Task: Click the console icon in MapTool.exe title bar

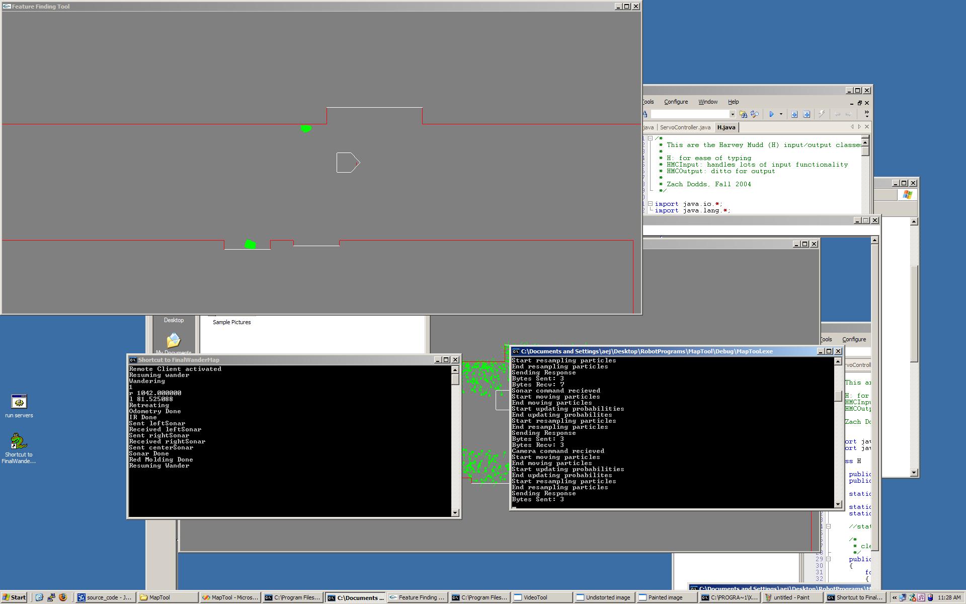Action: pyautogui.click(x=516, y=351)
